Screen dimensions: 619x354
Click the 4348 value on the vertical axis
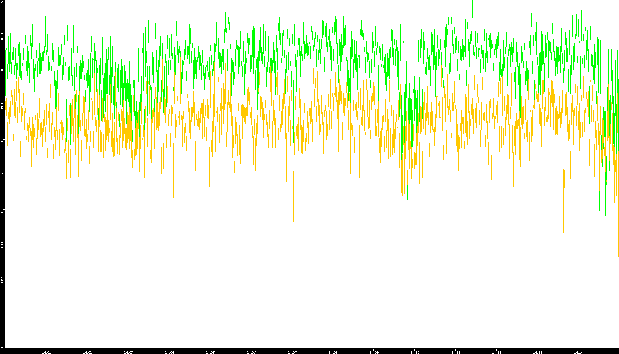coord(2,71)
